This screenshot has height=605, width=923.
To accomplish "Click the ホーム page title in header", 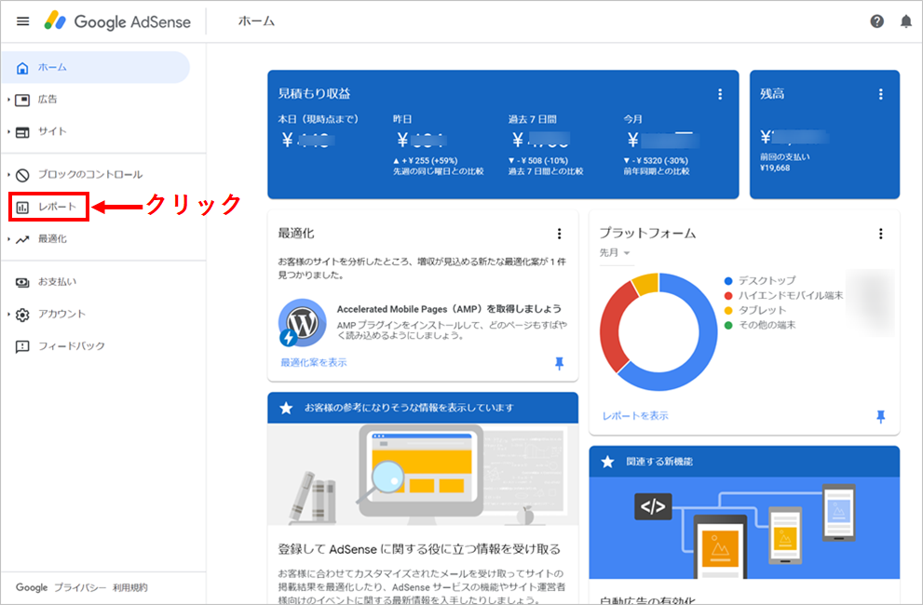I will click(x=257, y=21).
